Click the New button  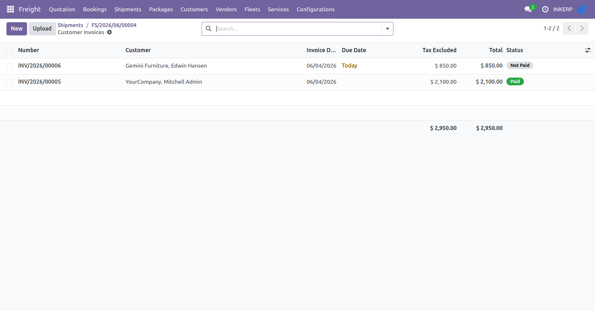tap(17, 29)
